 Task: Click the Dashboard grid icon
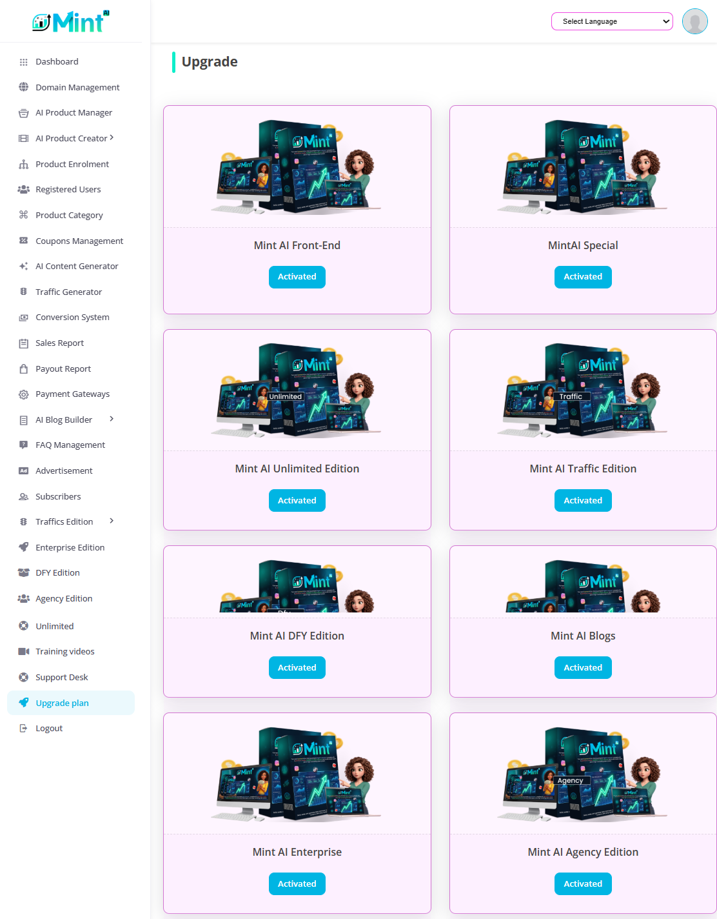[24, 62]
